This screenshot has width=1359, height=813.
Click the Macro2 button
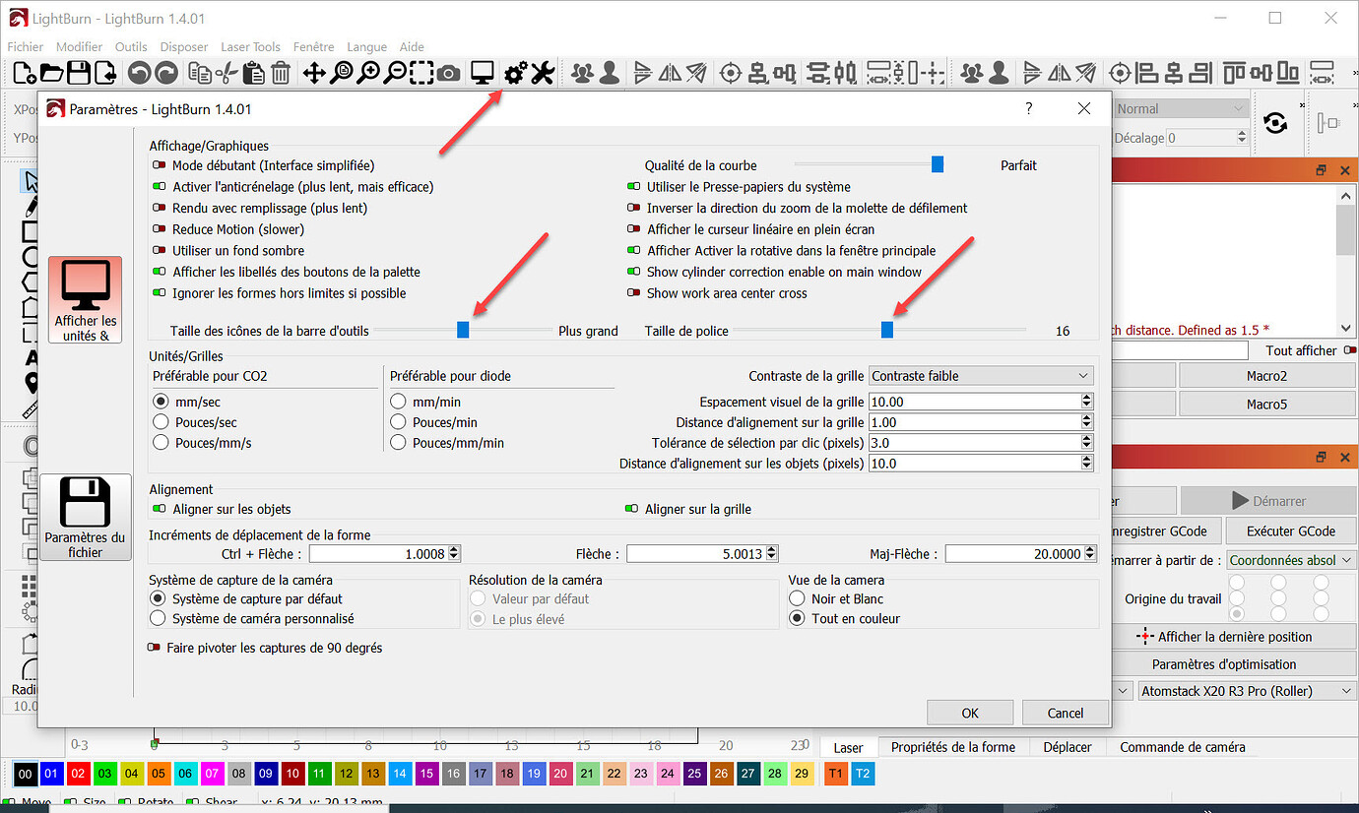[1266, 375]
